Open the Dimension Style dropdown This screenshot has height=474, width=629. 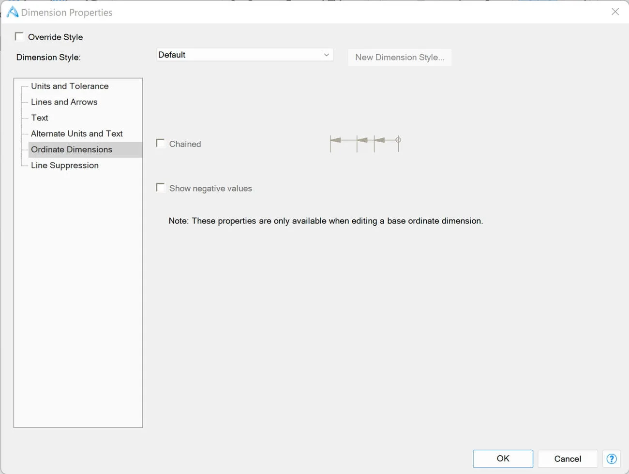tap(245, 55)
